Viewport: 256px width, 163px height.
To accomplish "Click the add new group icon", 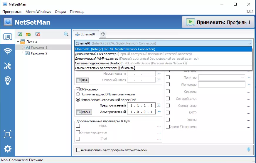I will pos(28,35).
